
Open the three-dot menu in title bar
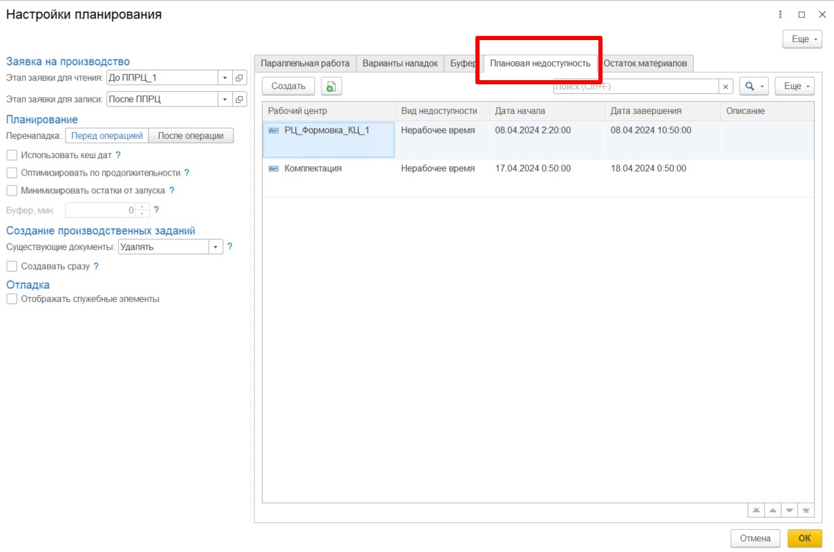click(x=781, y=15)
